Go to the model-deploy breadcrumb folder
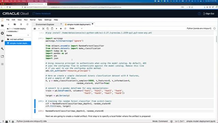 click(x=20, y=29)
